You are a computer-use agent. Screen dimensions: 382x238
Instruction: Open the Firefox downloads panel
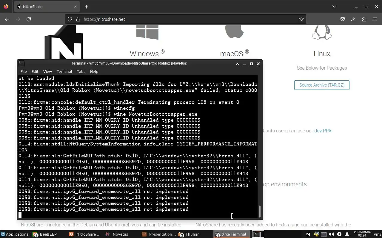tap(353, 19)
